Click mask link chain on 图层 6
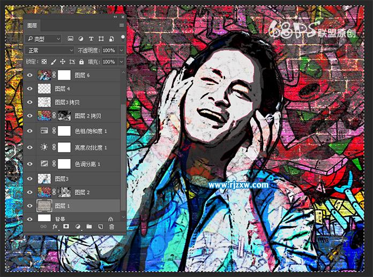This screenshot has height=277, width=373. (x=54, y=75)
